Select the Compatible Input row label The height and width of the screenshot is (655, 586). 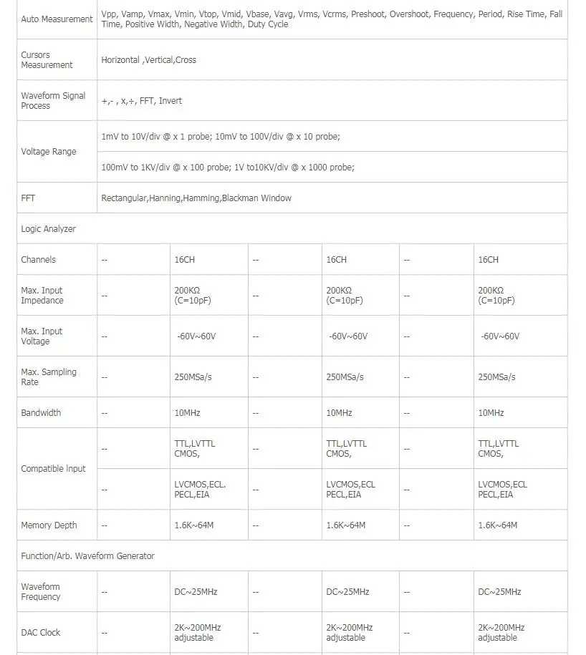[x=53, y=469]
